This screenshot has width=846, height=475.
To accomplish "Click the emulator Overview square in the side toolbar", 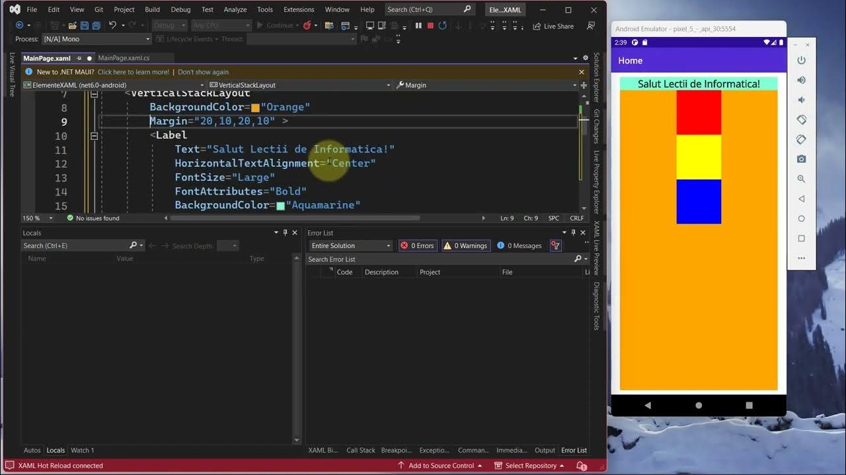I will [802, 238].
